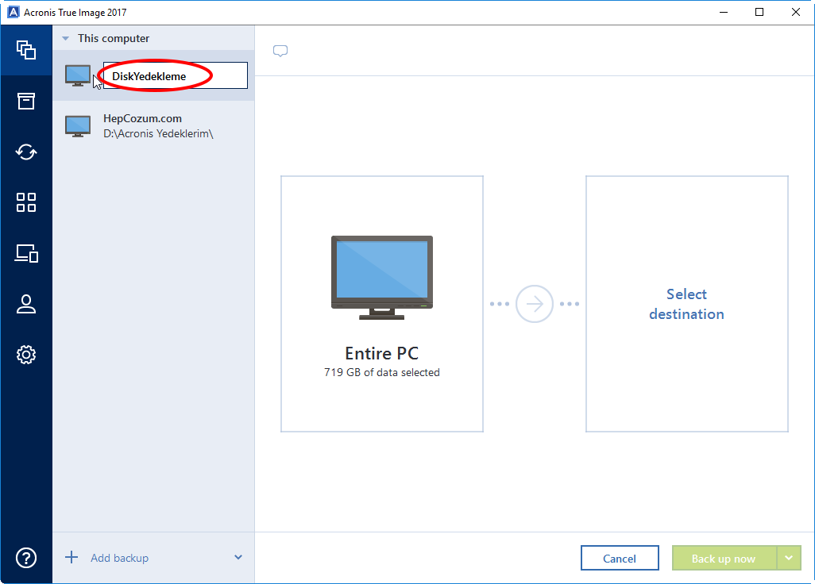Screen dimensions: 815x584
Task: Click This computer header label
Action: (114, 38)
